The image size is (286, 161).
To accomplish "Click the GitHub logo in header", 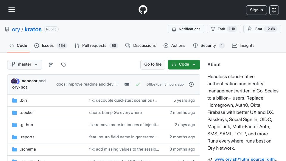I will click(x=143, y=10).
